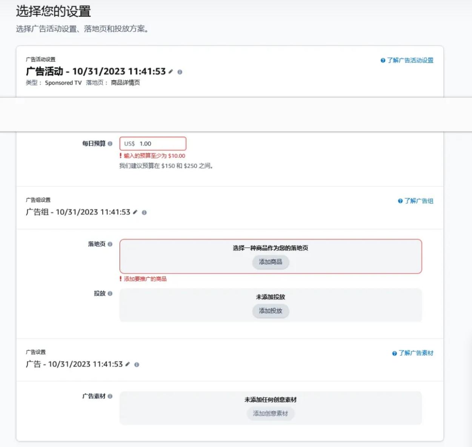Click the 添加商品 button
Screen dimensions: 472x447
coord(271,262)
